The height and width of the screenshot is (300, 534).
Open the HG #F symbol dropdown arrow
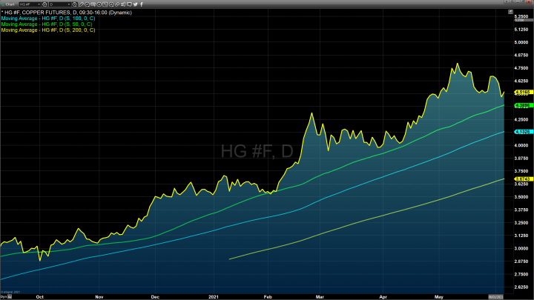tap(39, 4)
